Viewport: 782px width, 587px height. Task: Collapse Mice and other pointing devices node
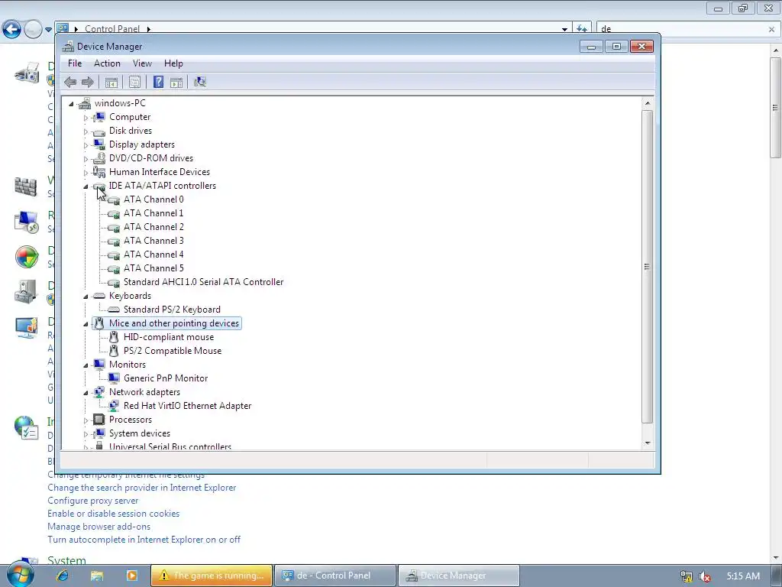click(x=86, y=324)
